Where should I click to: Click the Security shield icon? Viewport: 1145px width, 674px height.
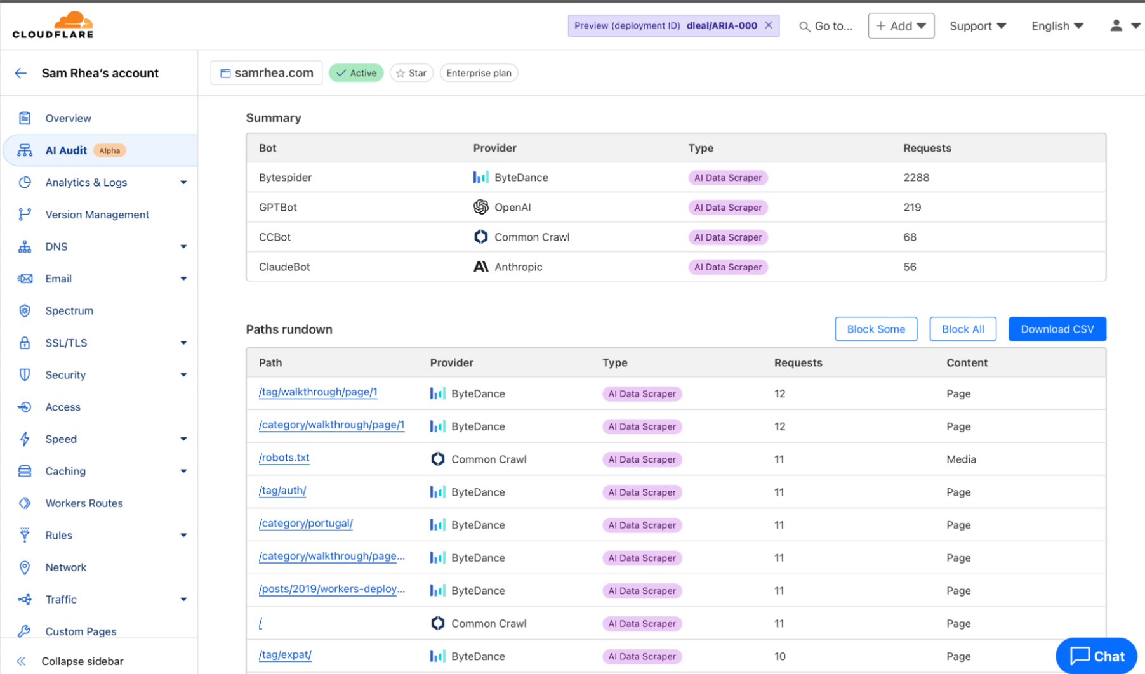(24, 374)
